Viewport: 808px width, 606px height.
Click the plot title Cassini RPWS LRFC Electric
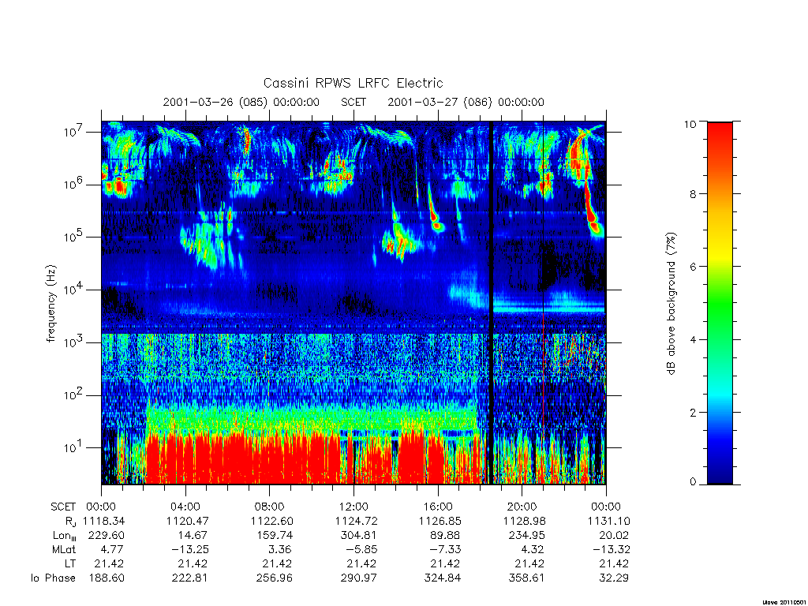(x=353, y=83)
